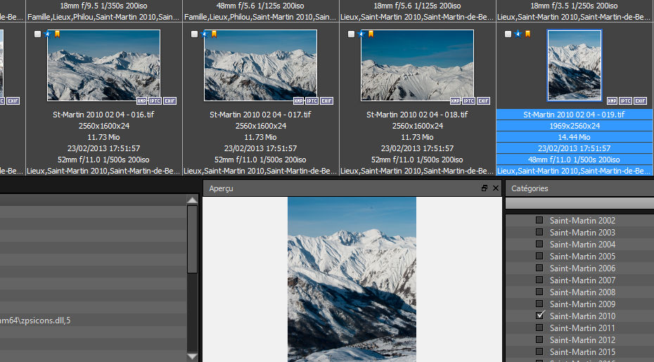The height and width of the screenshot is (362, 654).
Task: Select the St-Martin 018.tif mountain thumbnail
Action: click(x=418, y=65)
